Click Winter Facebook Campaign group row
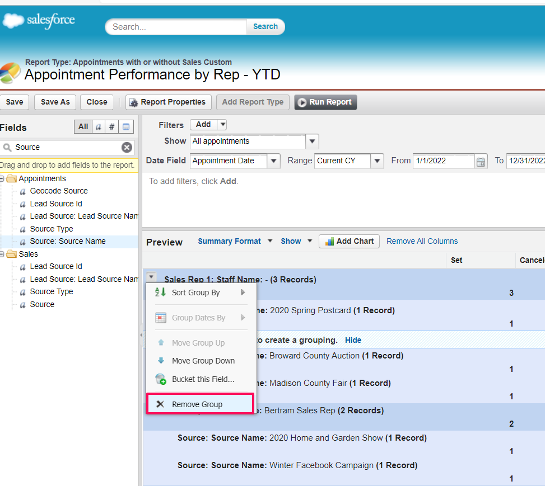The height and width of the screenshot is (486, 545). (344, 472)
